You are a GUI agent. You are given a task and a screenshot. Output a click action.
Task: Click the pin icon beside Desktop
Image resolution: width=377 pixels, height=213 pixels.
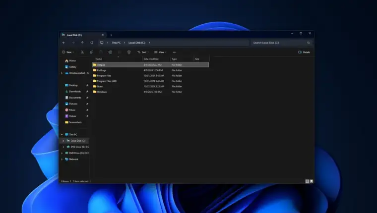[87, 85]
